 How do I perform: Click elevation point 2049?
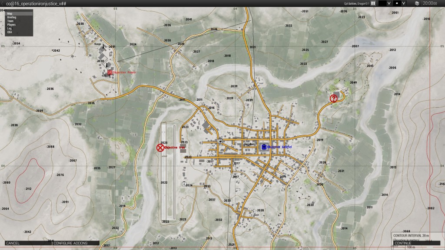[x=353, y=83]
